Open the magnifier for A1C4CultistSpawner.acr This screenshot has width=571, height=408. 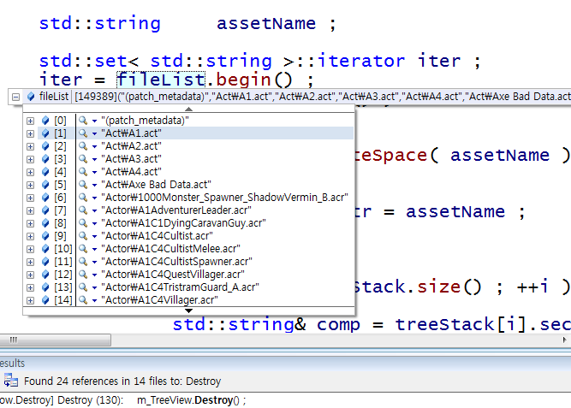click(x=83, y=262)
